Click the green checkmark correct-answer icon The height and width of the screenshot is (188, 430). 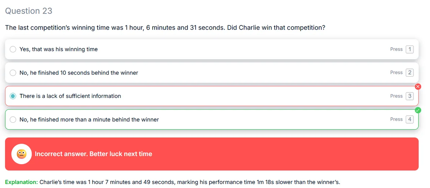click(418, 110)
